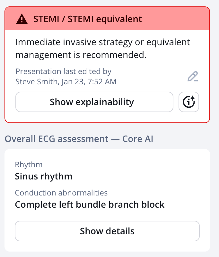Select the Rhythm field label
The image size is (219, 257).
coord(29,165)
